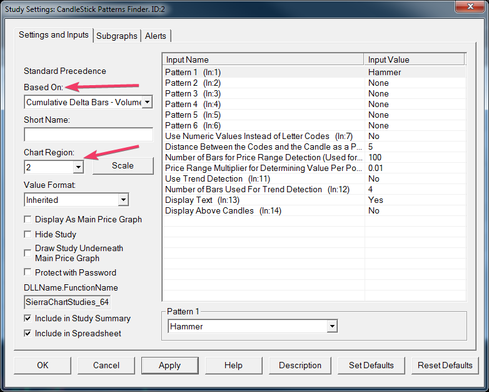This screenshot has height=392, width=489.
Task: Select the Pattern 5 (In:5) row
Action: (x=315, y=115)
